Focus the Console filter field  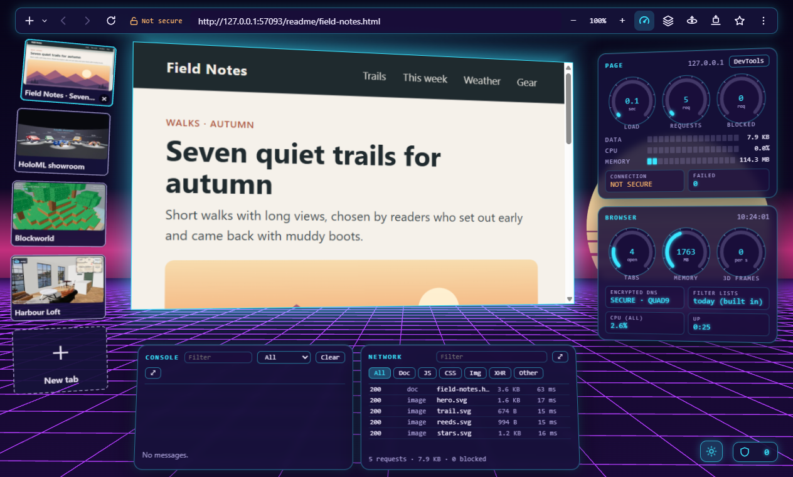pyautogui.click(x=218, y=357)
